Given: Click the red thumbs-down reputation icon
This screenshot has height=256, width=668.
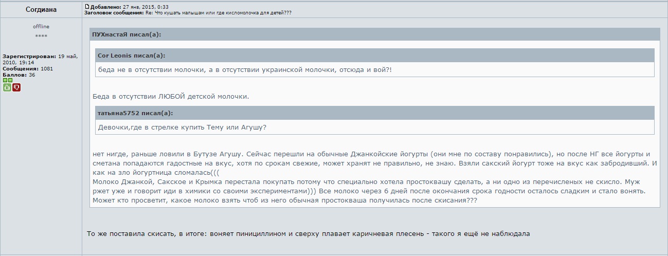Looking at the screenshot, I should tap(16, 87).
